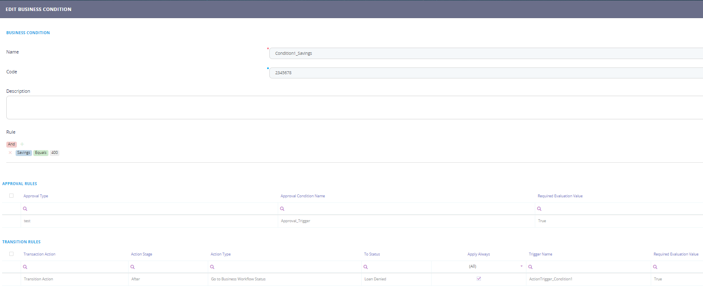Sort by Action Type column header
Viewport: 703px width, 296px height.
pyautogui.click(x=220, y=254)
